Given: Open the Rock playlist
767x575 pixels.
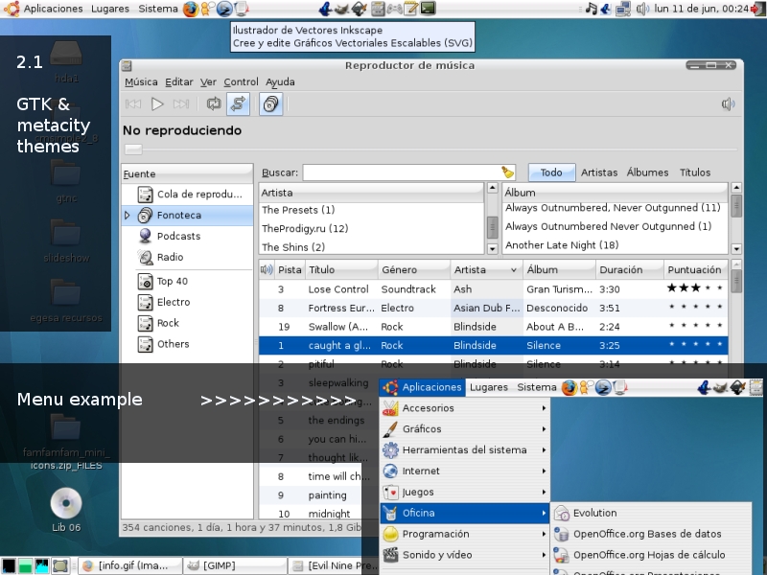Looking at the screenshot, I should point(187,323).
